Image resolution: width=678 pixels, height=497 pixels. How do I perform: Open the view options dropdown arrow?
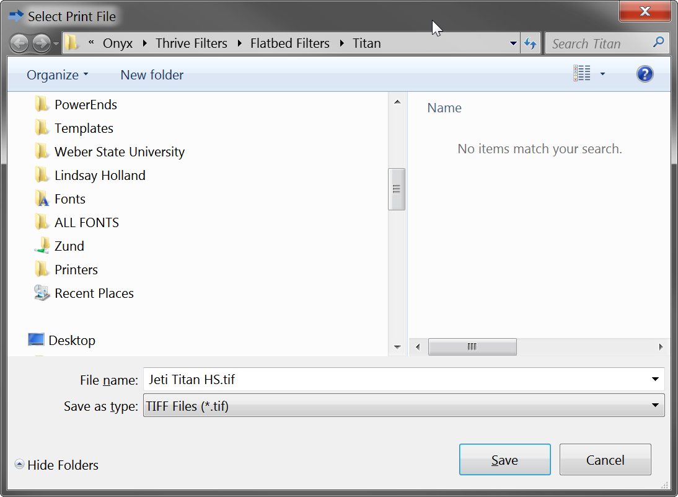[x=602, y=74]
